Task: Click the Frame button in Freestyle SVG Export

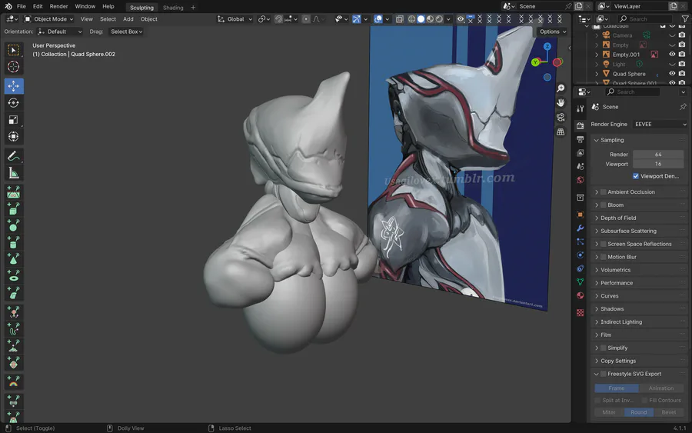Action: (x=617, y=388)
